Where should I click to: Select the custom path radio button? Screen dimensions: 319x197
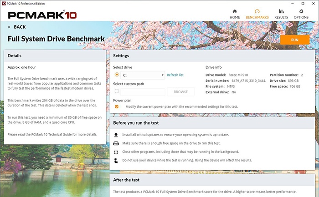click(117, 91)
